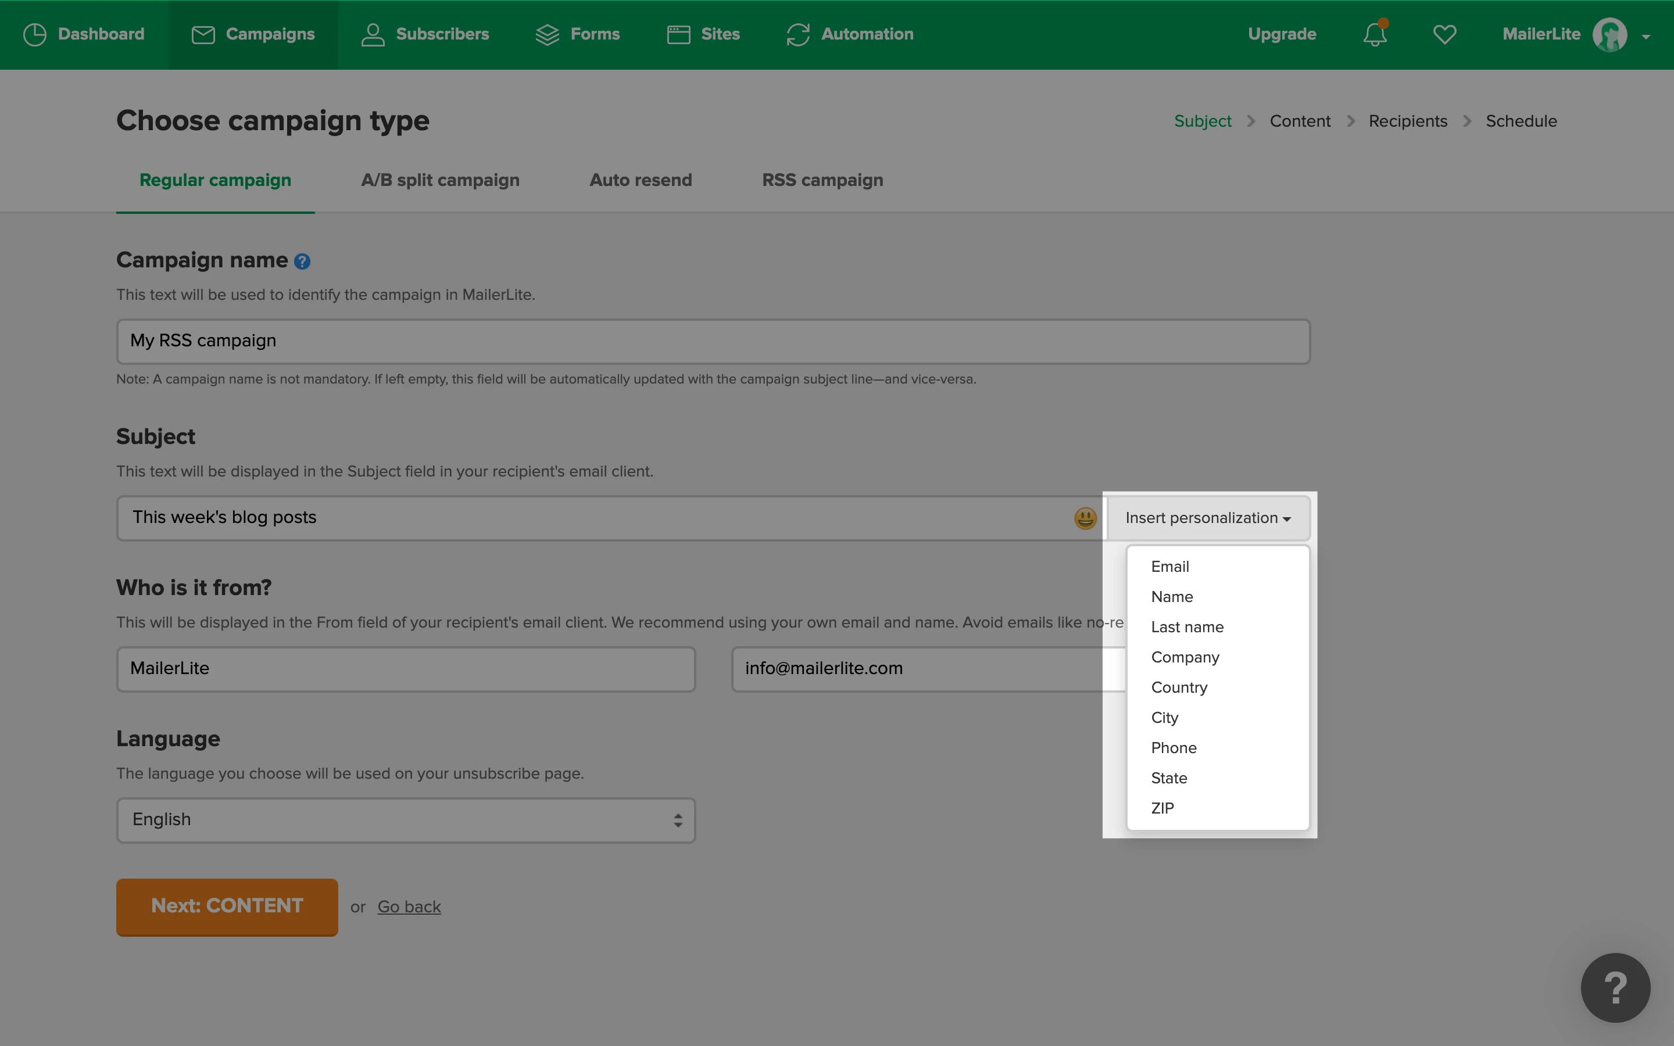Click the Automation refresh icon
This screenshot has width=1674, height=1046.
coord(797,35)
